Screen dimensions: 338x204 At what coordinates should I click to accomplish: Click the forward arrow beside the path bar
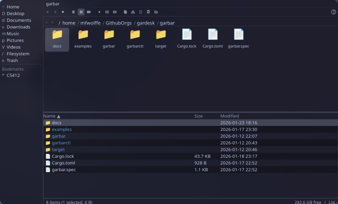click(x=52, y=22)
